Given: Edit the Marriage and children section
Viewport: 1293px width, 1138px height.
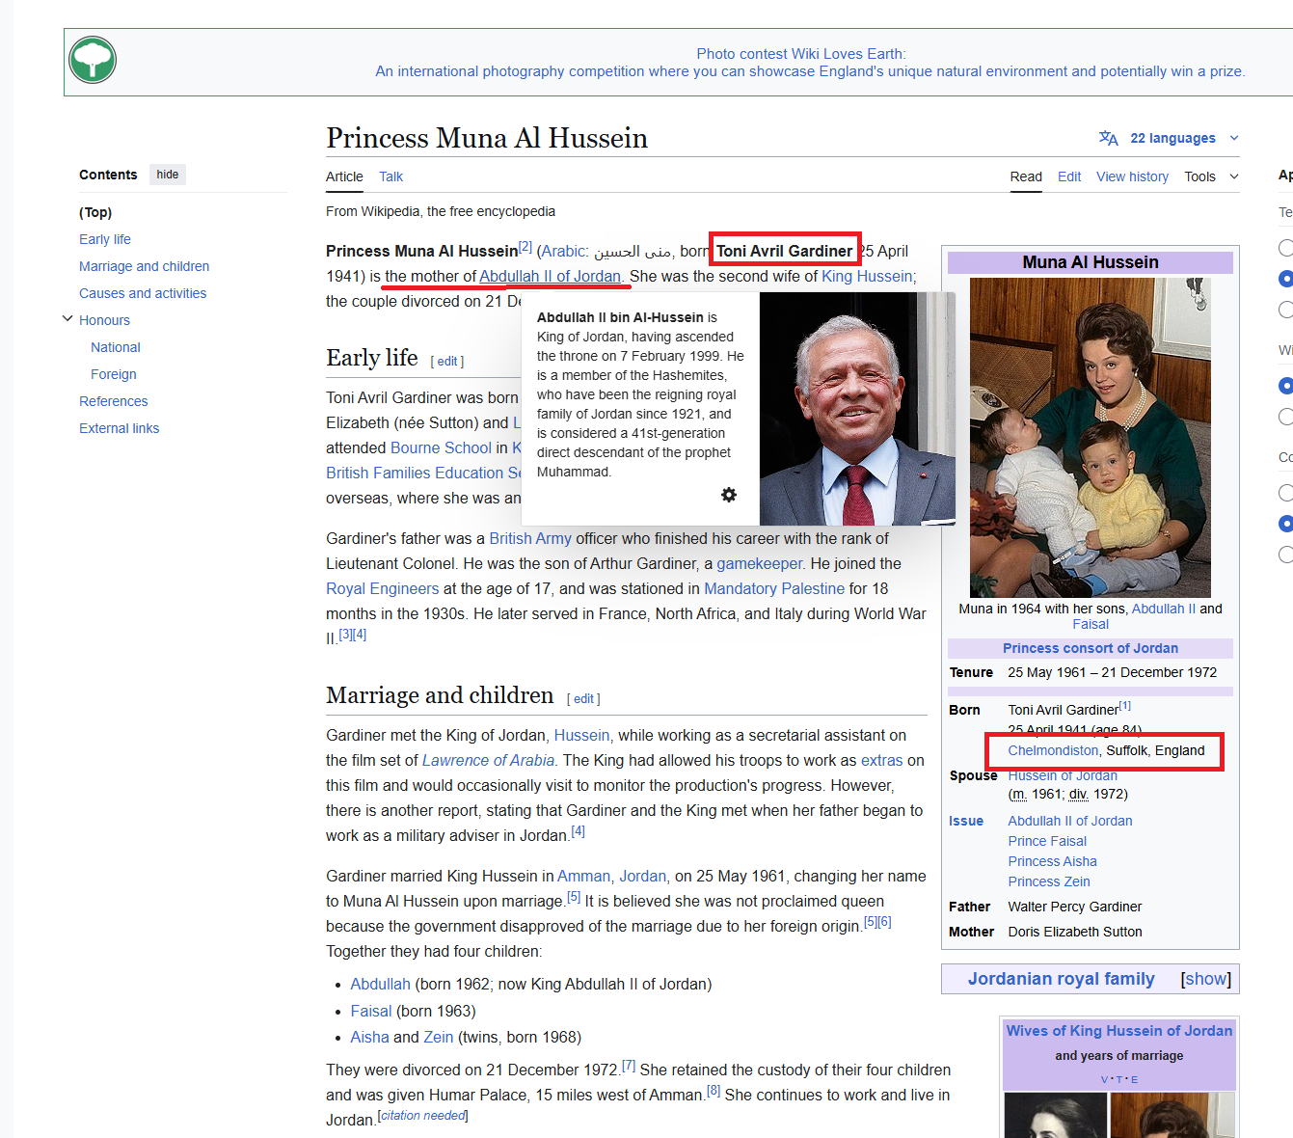Looking at the screenshot, I should tap(583, 698).
